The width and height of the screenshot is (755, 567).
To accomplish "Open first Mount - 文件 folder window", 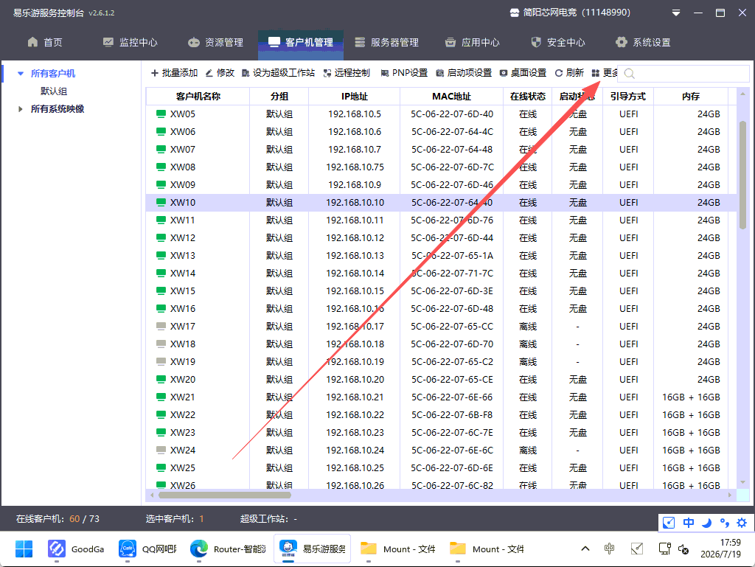I will pyautogui.click(x=398, y=549).
